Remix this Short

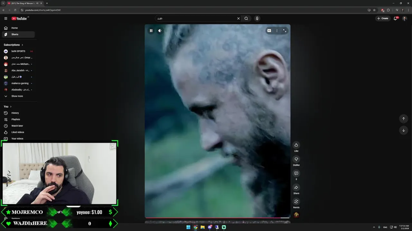point(296,201)
